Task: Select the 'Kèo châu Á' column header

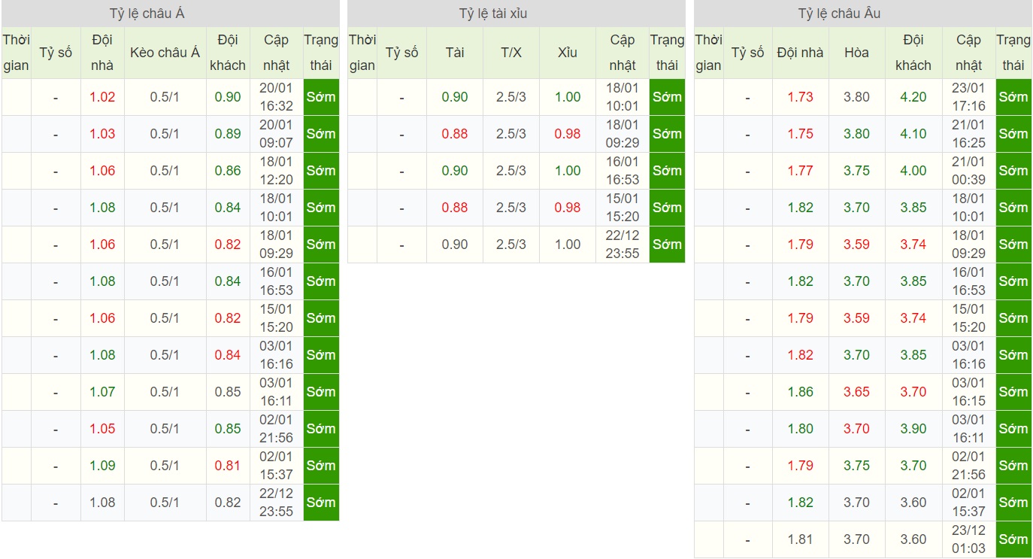Action: (x=165, y=53)
